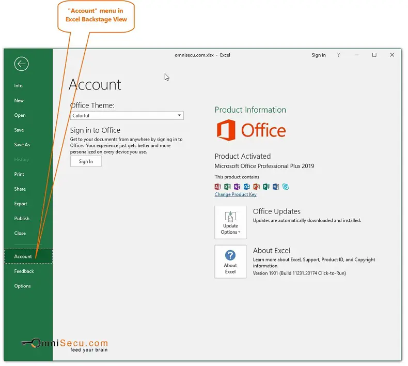The height and width of the screenshot is (366, 408).
Task: Open the Office Theme dropdown
Action: point(127,115)
